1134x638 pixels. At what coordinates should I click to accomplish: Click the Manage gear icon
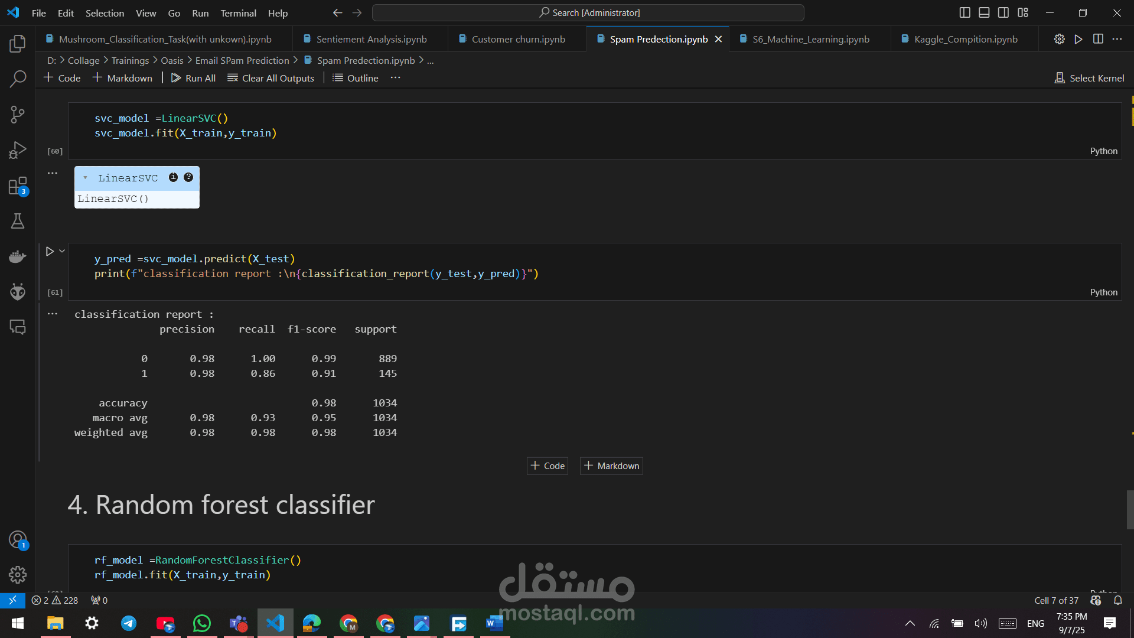18,574
